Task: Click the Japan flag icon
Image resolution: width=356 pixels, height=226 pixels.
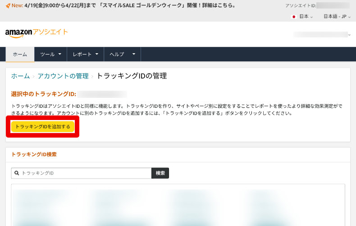Action: point(294,17)
